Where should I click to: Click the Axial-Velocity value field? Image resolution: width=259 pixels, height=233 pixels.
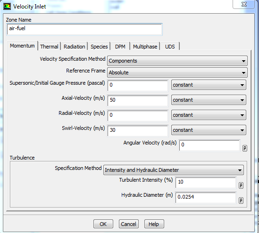pos(138,101)
